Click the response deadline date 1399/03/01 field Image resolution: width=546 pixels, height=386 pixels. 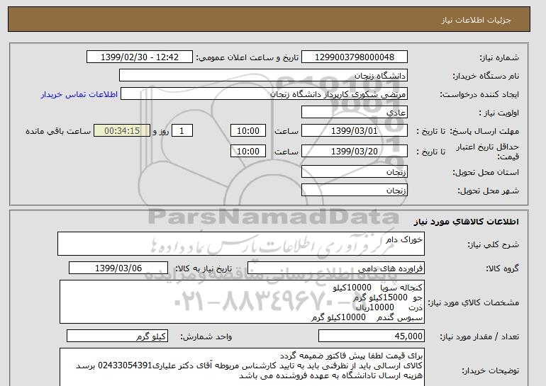pos(354,131)
